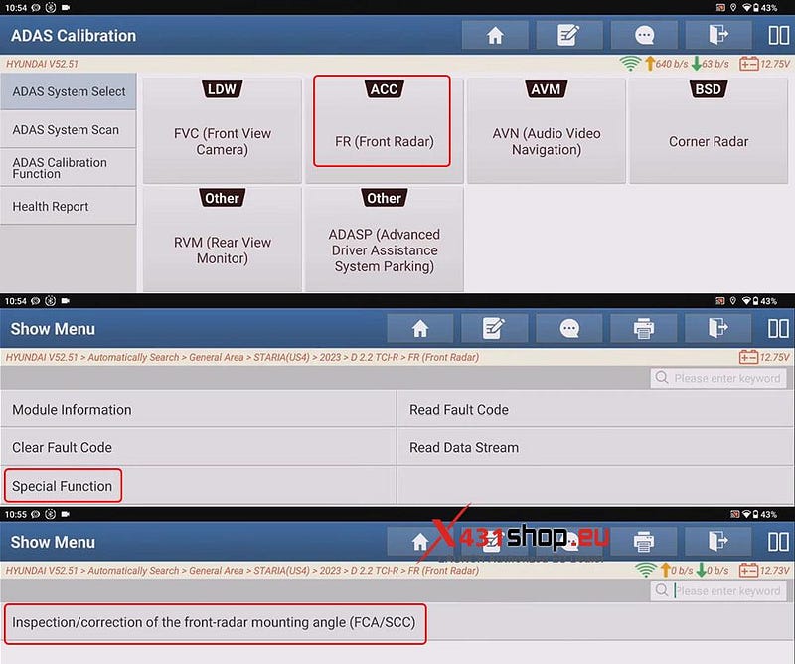Image resolution: width=795 pixels, height=664 pixels.
Task: Tap print icon in middle Show Menu header
Action: [x=643, y=328]
